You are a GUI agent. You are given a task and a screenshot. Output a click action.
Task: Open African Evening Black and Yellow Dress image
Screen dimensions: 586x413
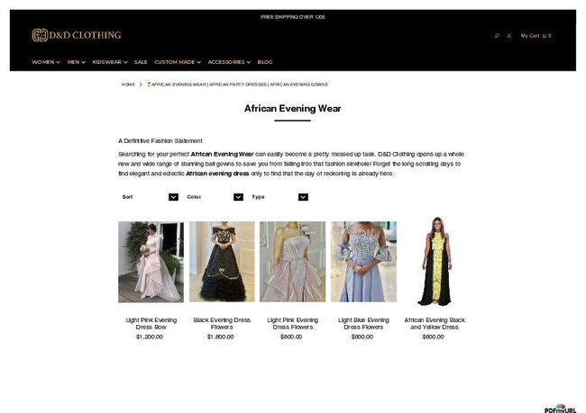(x=435, y=261)
